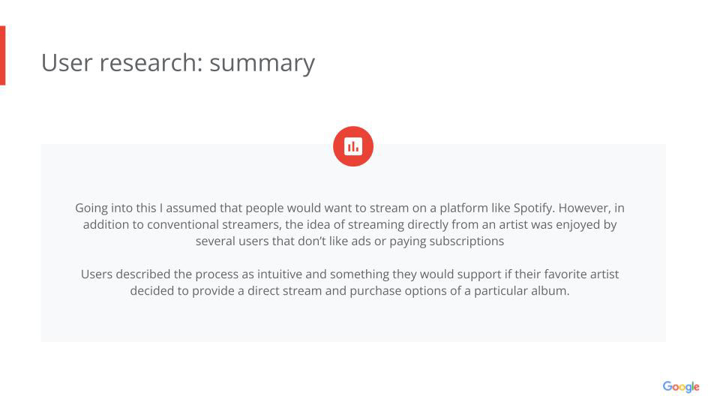Click the word 'platform' in first paragraph
720x405 pixels.
tap(463, 208)
